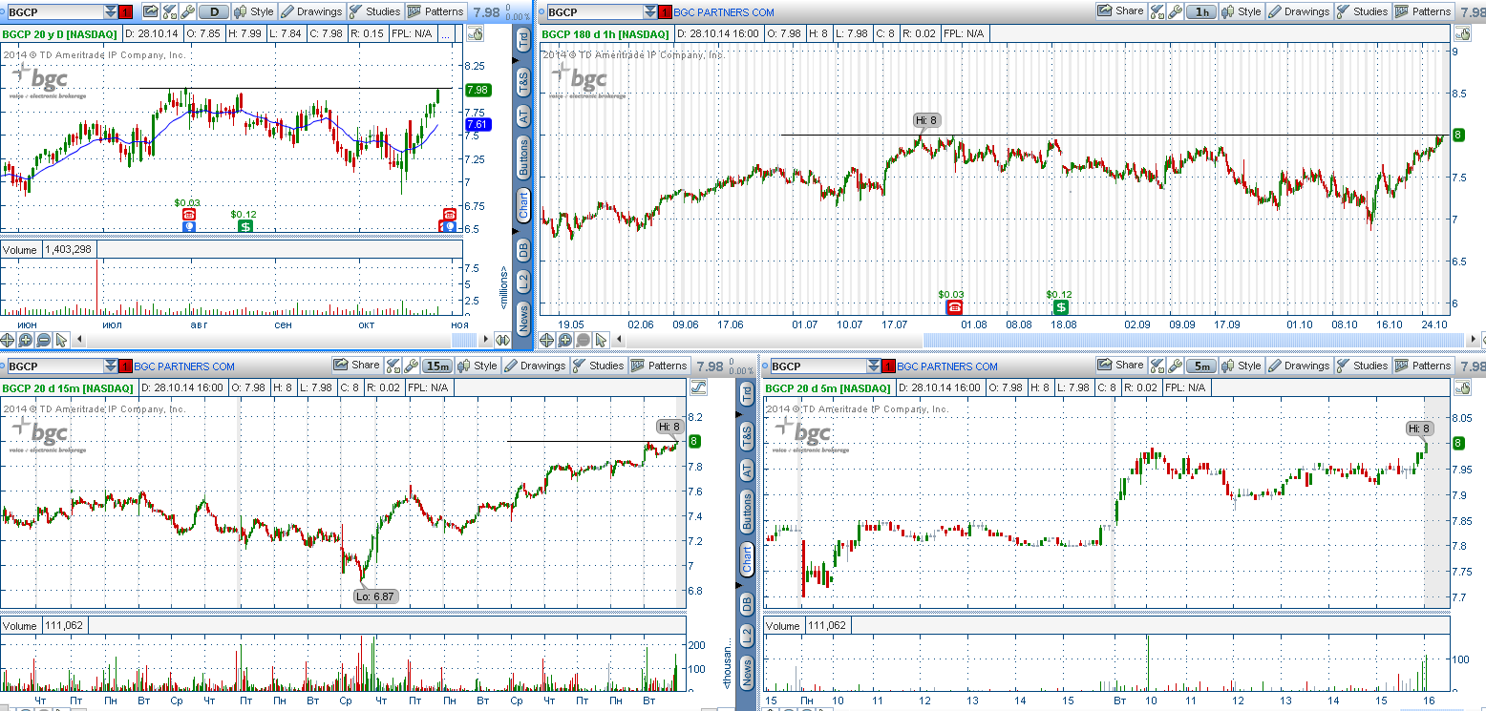This screenshot has width=1486, height=711.
Task: Open the News side tab in the upper sidebar
Action: point(523,318)
